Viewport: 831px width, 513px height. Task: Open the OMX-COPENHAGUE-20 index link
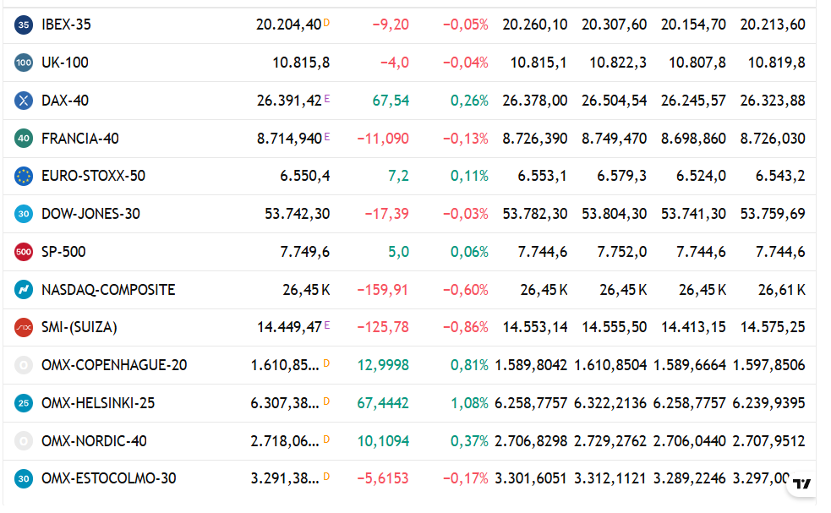click(114, 365)
